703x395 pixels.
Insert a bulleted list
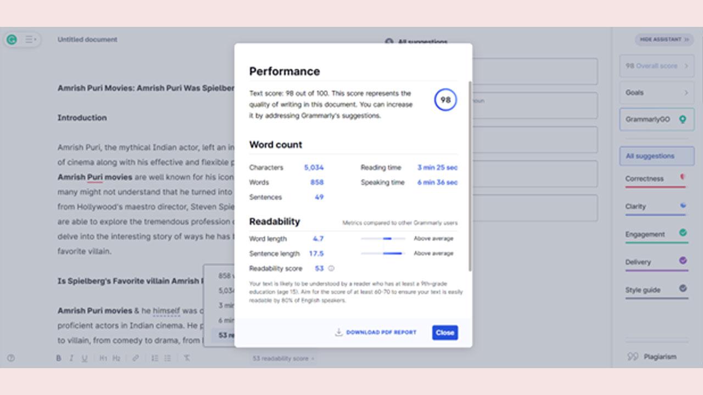click(x=168, y=358)
